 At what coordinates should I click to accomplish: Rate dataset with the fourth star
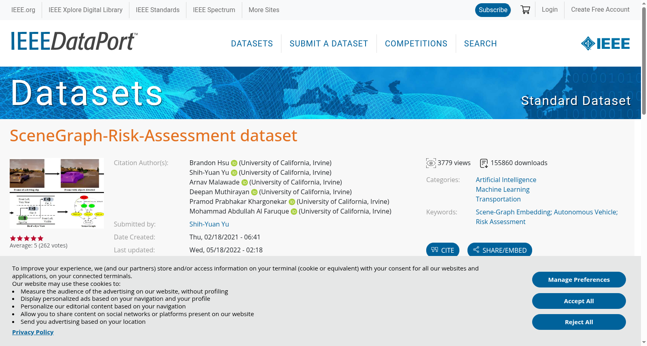[x=34, y=238]
